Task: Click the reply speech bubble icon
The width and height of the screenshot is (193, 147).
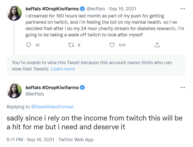Action: click(28, 45)
